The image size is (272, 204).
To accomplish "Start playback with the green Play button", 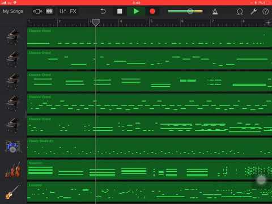I will [136, 11].
